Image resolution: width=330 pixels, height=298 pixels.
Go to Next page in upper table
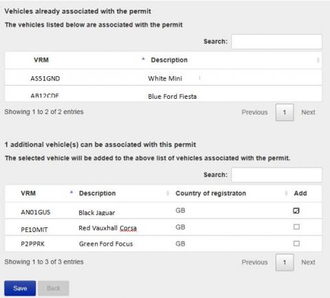pyautogui.click(x=308, y=112)
